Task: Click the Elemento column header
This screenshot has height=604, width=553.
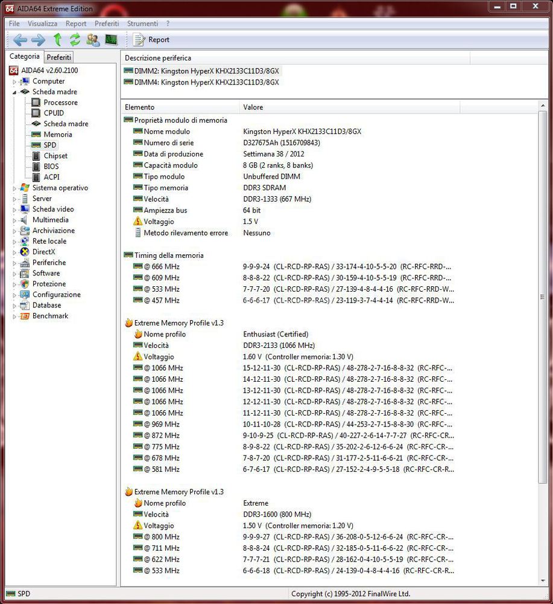Action: [x=180, y=108]
